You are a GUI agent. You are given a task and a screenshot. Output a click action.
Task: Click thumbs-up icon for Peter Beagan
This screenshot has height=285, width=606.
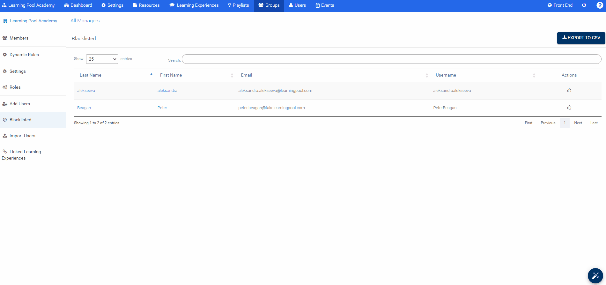click(x=569, y=108)
